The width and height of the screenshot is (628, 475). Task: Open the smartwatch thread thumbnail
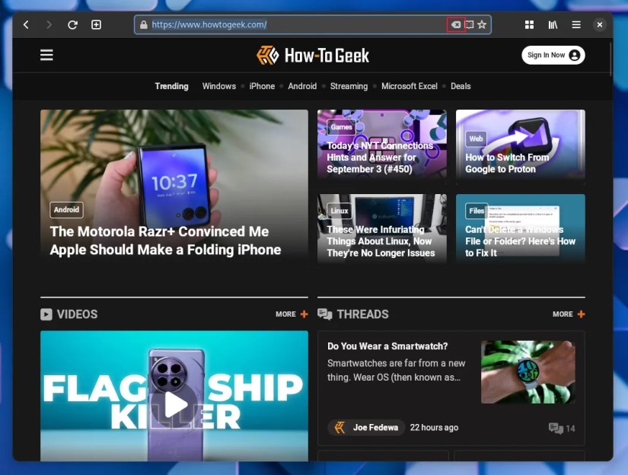(x=528, y=372)
